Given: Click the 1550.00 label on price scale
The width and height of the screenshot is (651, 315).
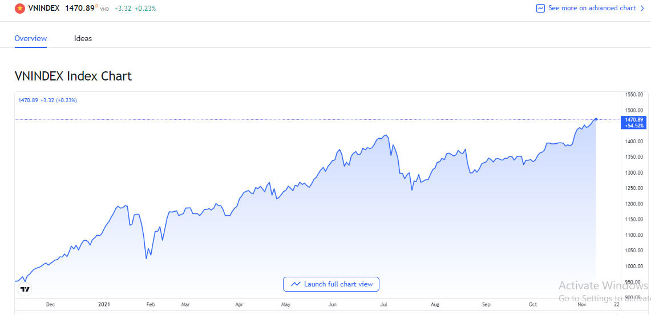Looking at the screenshot, I should coord(634,95).
